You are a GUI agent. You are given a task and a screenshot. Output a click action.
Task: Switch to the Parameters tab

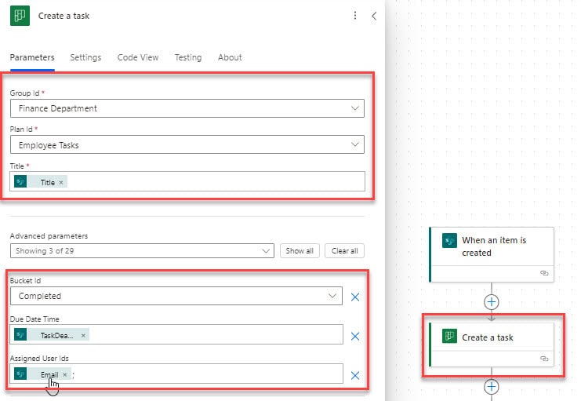click(x=32, y=57)
